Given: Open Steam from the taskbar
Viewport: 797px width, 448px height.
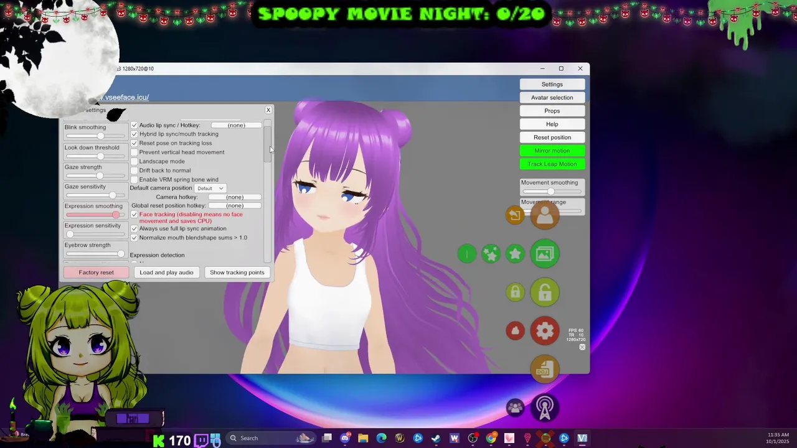Looking at the screenshot, I should [436, 438].
